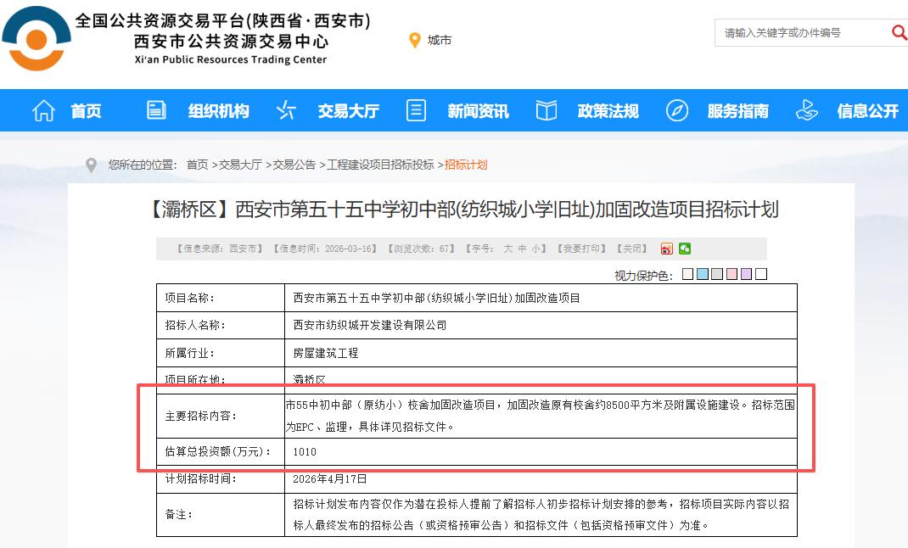
Task: Click the 信息公开 hand icon
Action: coord(806,109)
